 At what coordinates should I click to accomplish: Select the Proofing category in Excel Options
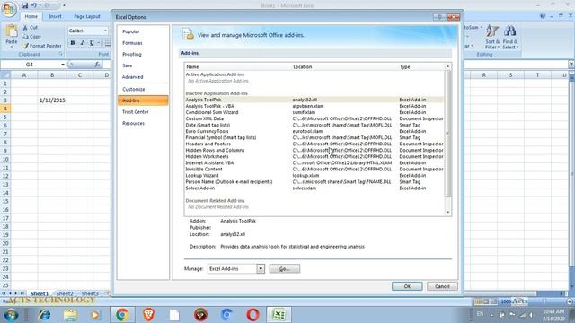143,54
